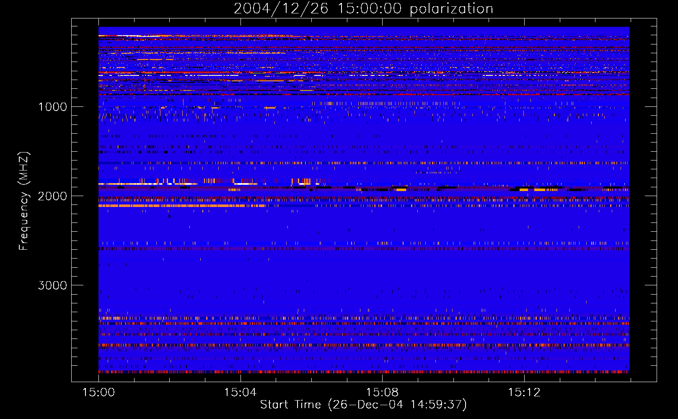The width and height of the screenshot is (678, 419).
Task: Select the 'Frequency (MHZ)' axis label
Action: pyautogui.click(x=24, y=201)
